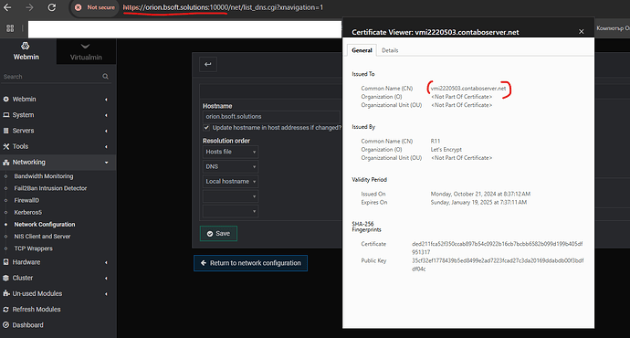Open Kerberos5 module

(28, 212)
